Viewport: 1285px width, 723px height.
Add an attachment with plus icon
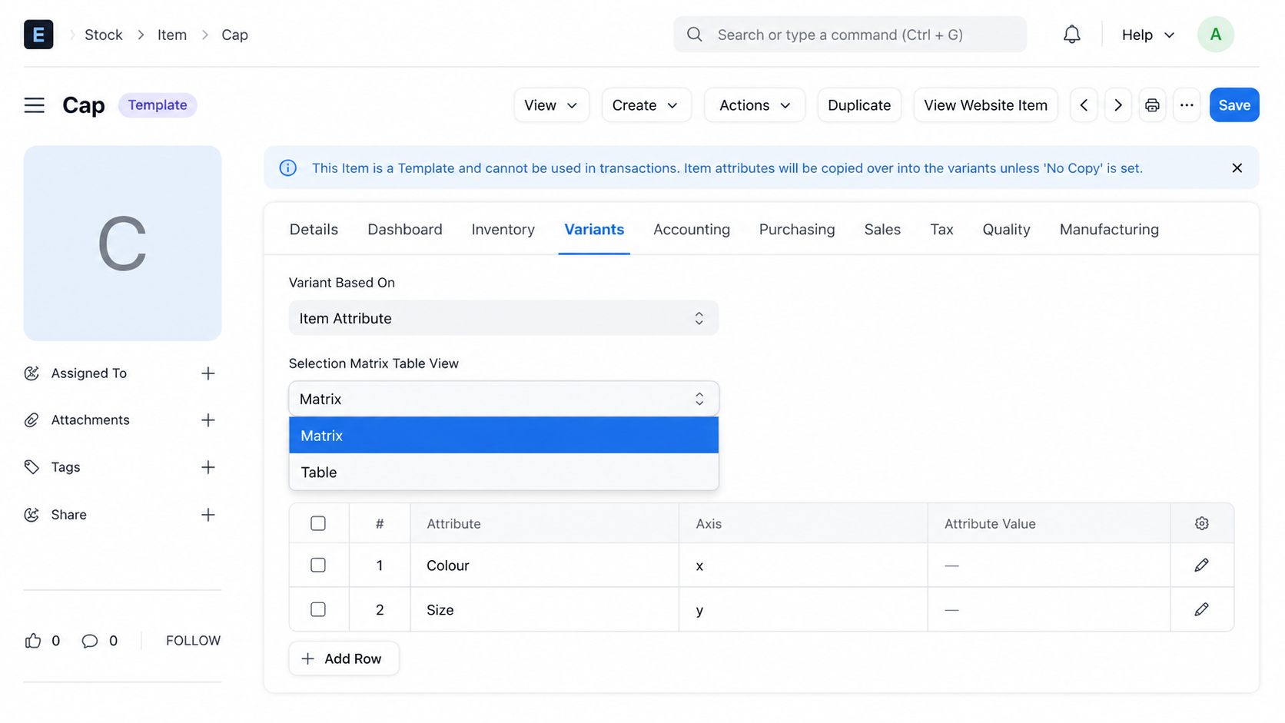(x=208, y=420)
